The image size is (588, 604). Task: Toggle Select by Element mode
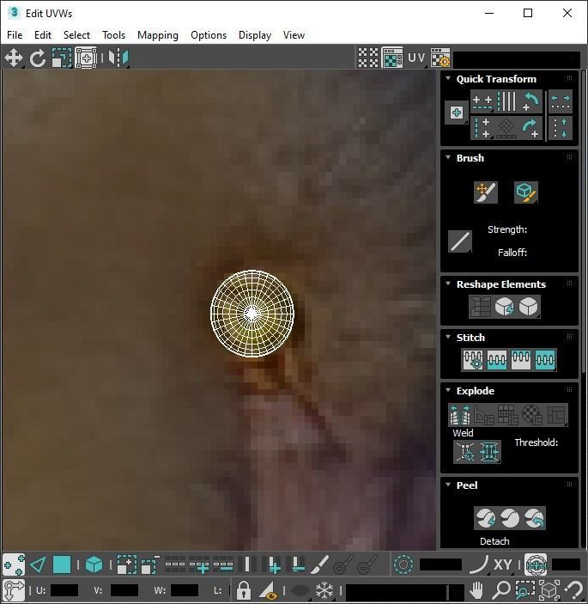[94, 564]
